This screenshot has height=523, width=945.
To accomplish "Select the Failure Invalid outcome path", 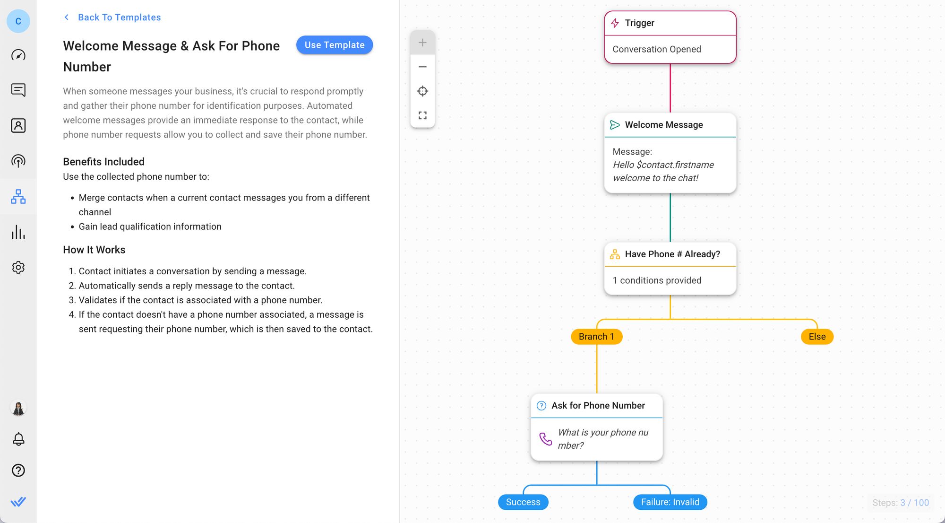I will (x=670, y=502).
